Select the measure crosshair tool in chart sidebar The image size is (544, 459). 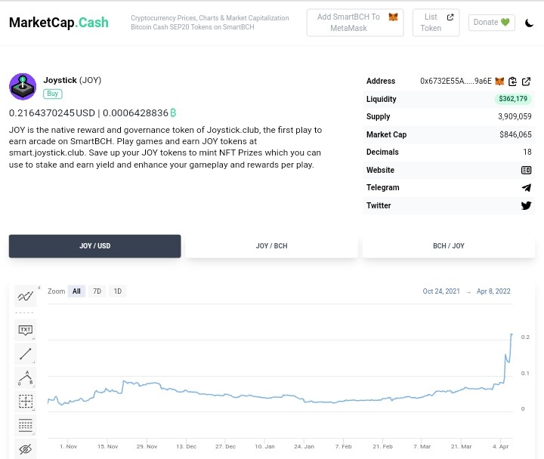click(26, 402)
